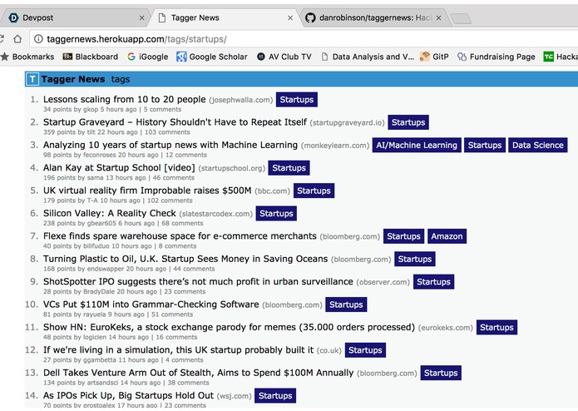Viewport: 578px width, 411px height.
Task: Click Startups tag beside Flexe story
Action: coord(403,236)
